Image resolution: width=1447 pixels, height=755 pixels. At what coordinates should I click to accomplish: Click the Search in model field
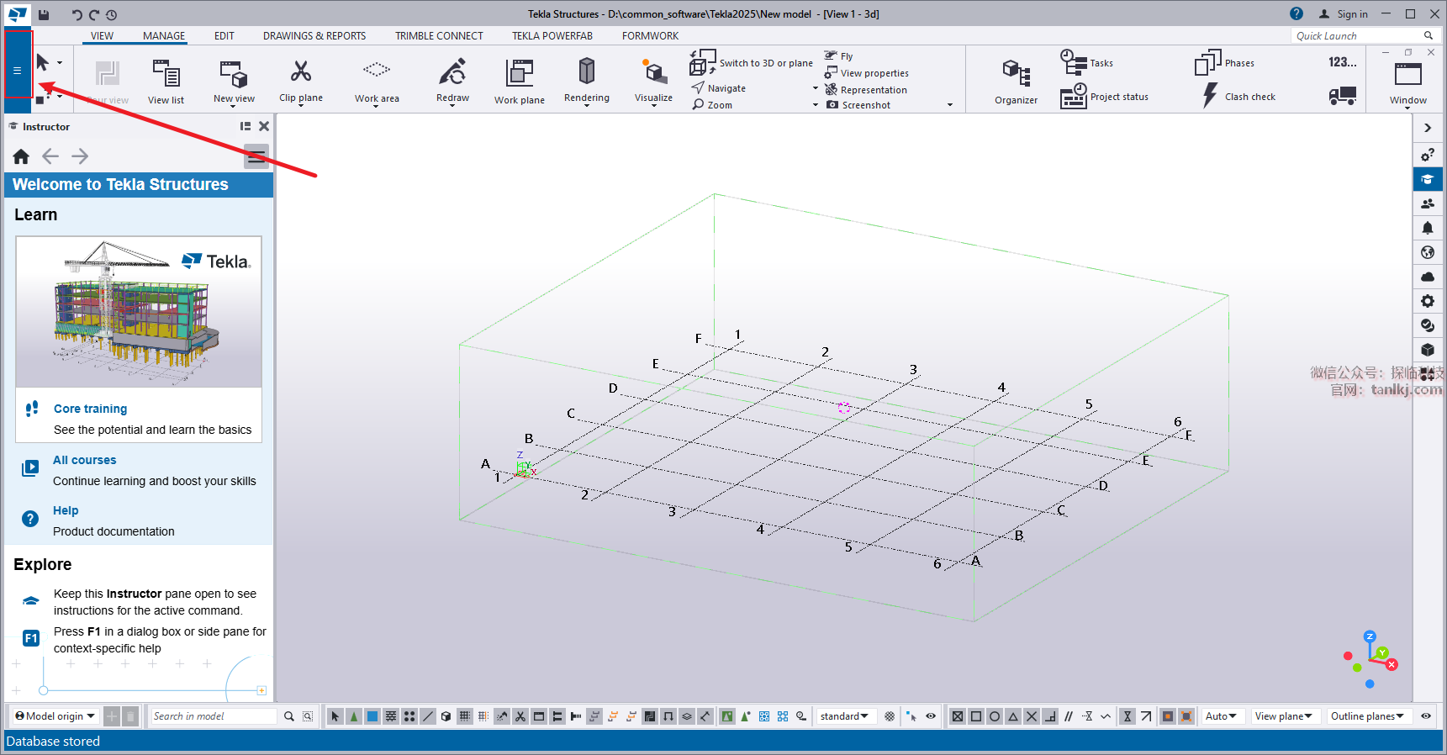214,716
